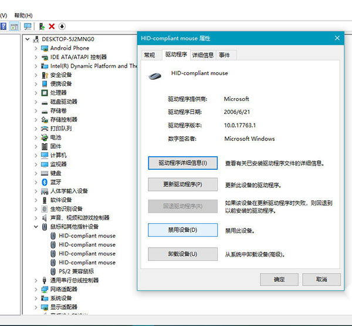Click the scan for hardware changes monitor icon
Viewport: 352px width, 326px height.
[28, 26]
